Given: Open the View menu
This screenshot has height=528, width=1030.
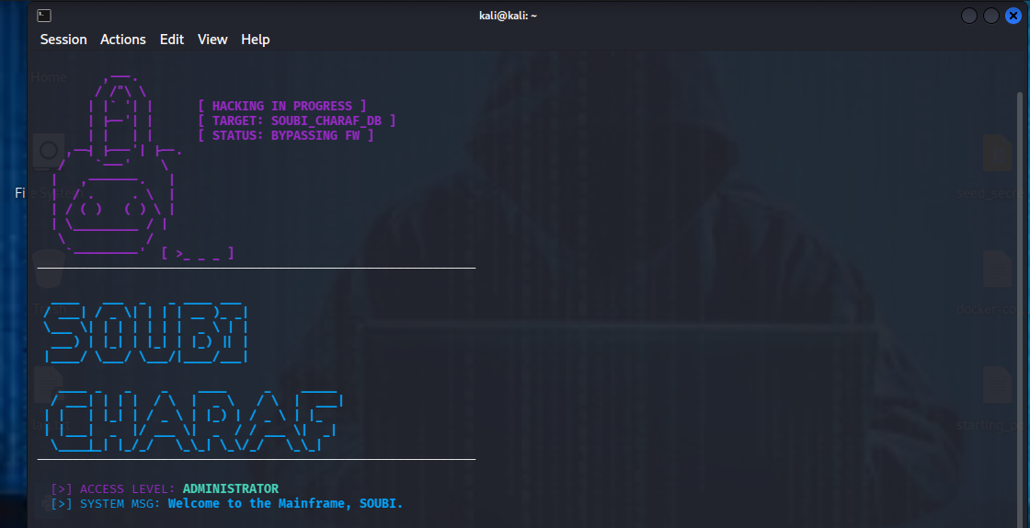Looking at the screenshot, I should point(212,40).
